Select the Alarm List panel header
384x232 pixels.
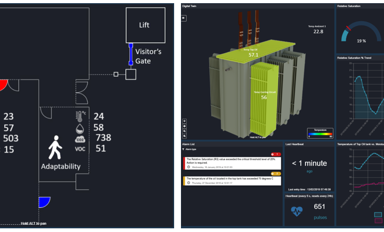(189, 144)
